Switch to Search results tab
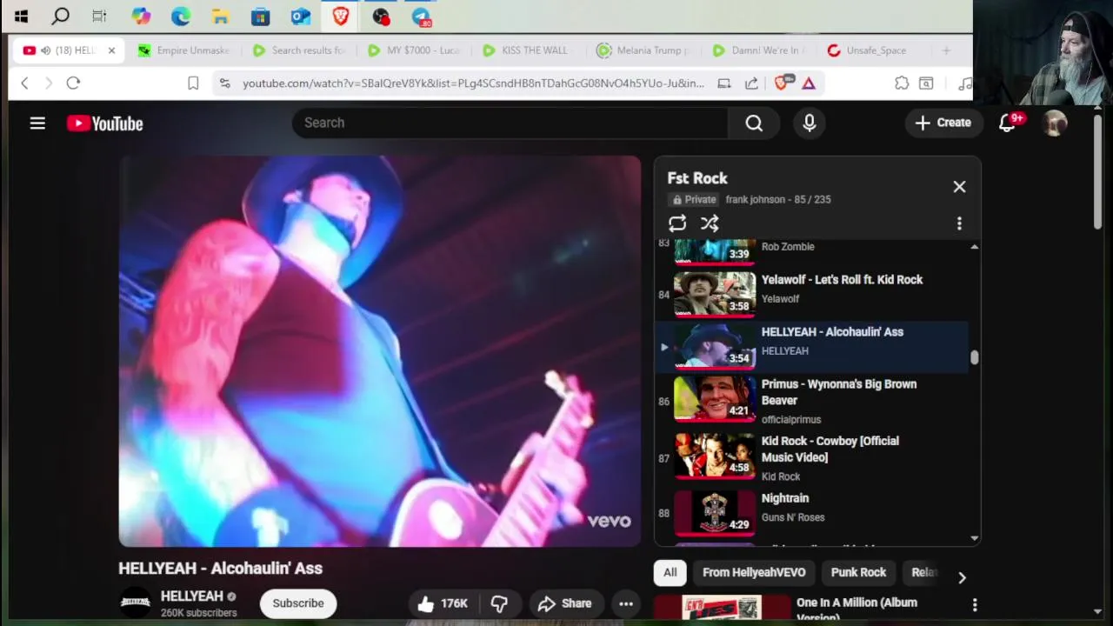 (x=298, y=50)
